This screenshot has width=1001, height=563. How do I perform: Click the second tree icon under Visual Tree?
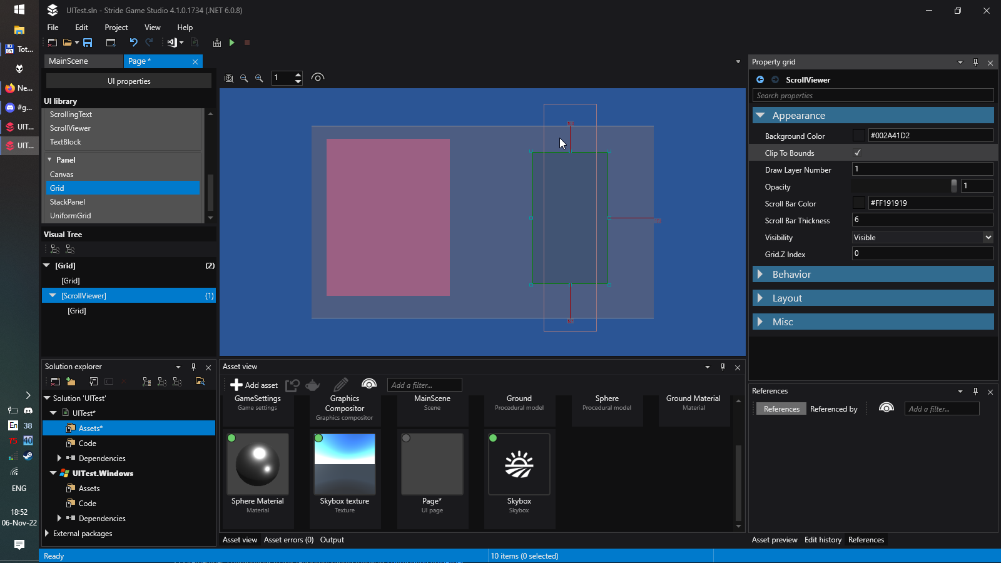pyautogui.click(x=70, y=249)
